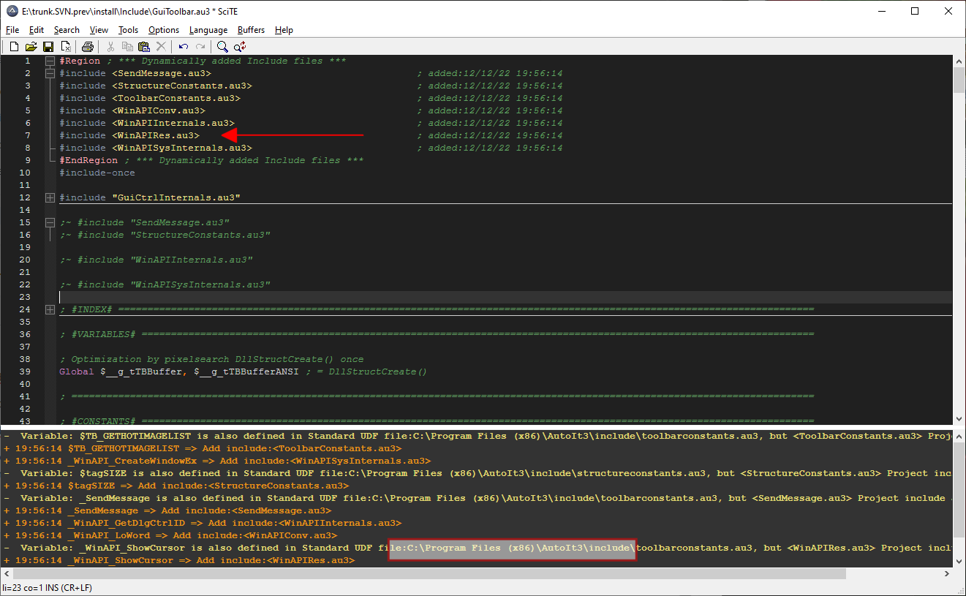
Task: Click the 'Global $__g_tTBBuffer' declaration line
Action: pos(243,372)
